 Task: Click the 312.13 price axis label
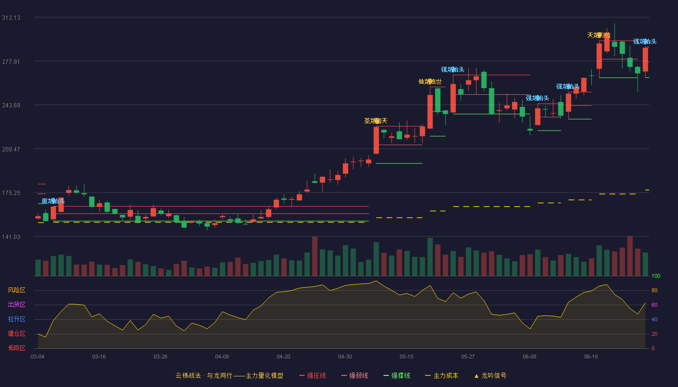click(11, 18)
